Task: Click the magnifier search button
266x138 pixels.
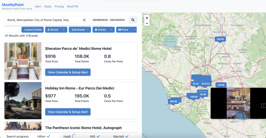Action: 133,20
